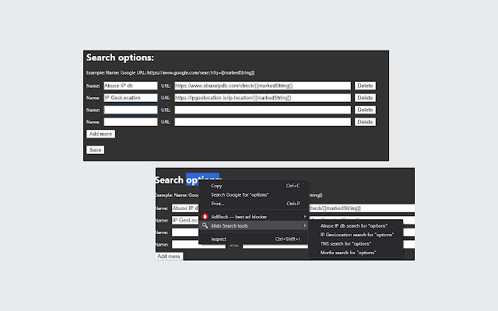Click Add more in the top panel
Screen dimensions: 498x311
click(100, 134)
